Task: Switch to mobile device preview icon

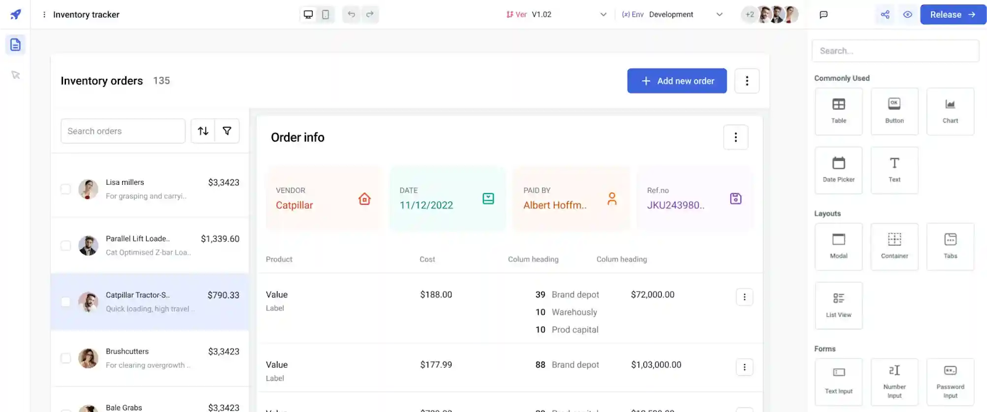Action: coord(326,14)
